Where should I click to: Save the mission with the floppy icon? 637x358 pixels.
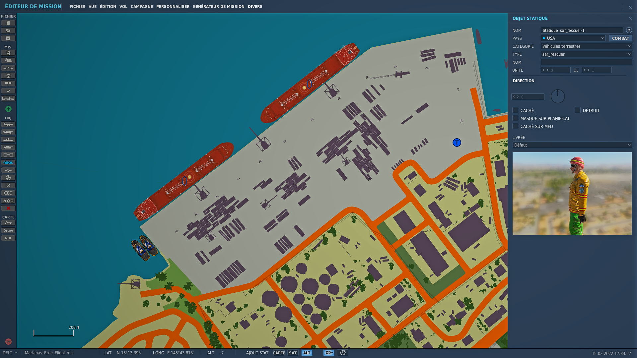[x=8, y=38]
